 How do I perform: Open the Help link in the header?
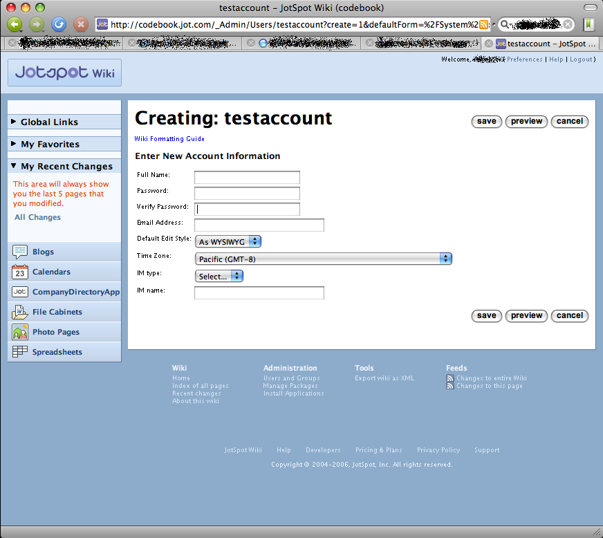click(556, 59)
